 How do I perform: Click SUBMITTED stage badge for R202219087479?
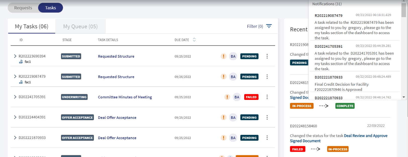[x=71, y=77]
